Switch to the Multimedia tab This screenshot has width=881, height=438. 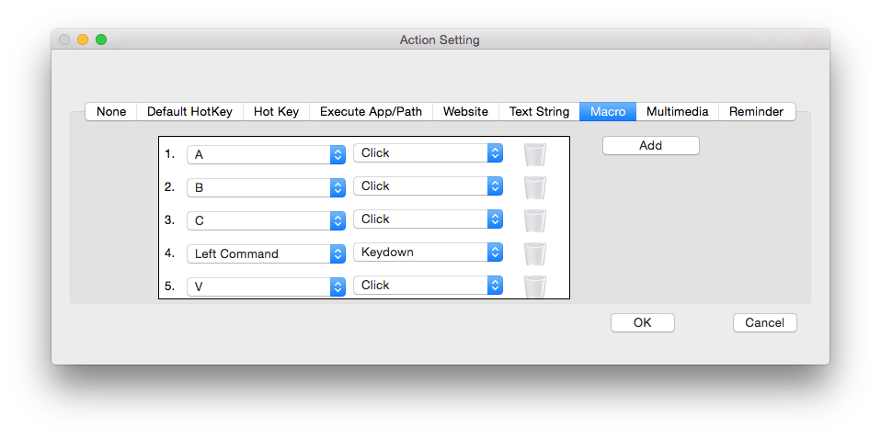pyautogui.click(x=677, y=111)
